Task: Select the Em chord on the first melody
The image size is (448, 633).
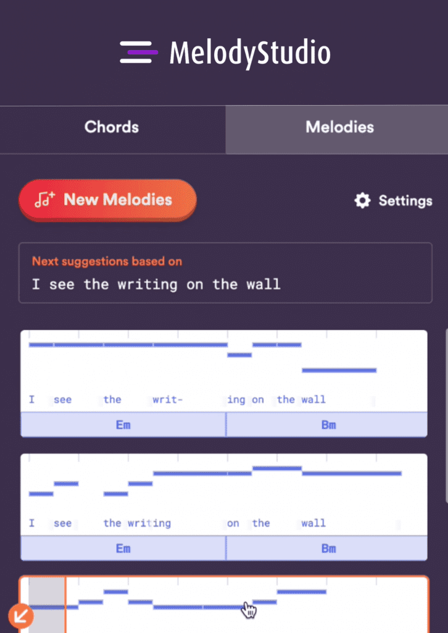Action: [123, 425]
